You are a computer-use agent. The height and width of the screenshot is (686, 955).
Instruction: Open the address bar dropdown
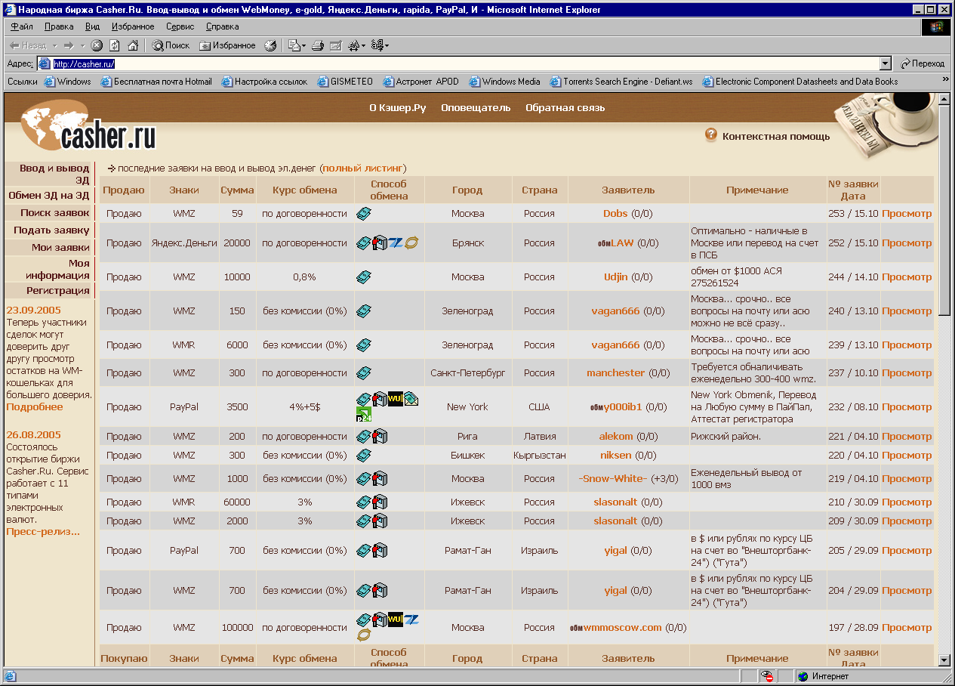886,64
